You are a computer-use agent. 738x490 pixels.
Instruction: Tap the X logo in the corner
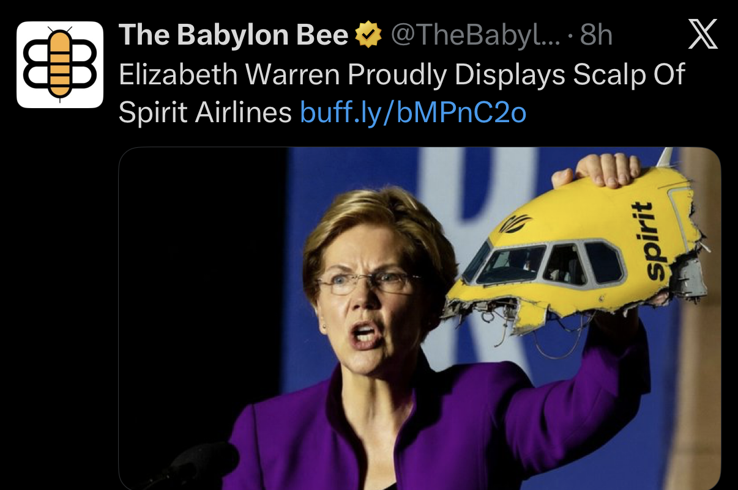(703, 36)
